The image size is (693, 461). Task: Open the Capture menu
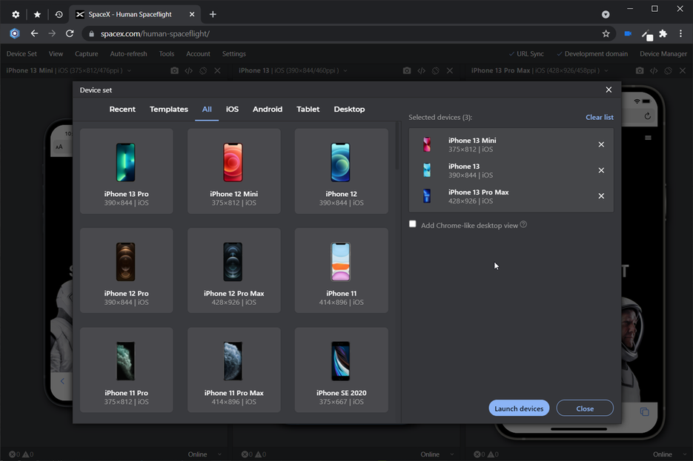pyautogui.click(x=86, y=54)
